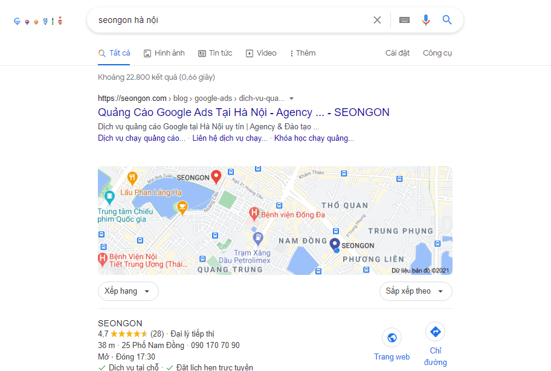Expand the arrow next to seongon.com URL
Image resolution: width=551 pixels, height=371 pixels.
click(x=291, y=98)
